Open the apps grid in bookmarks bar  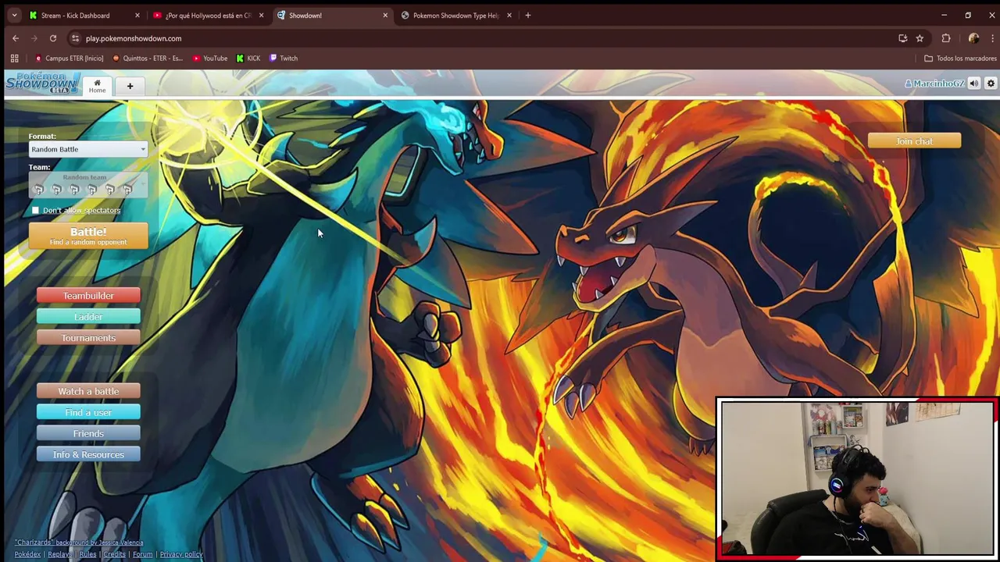[x=14, y=58]
